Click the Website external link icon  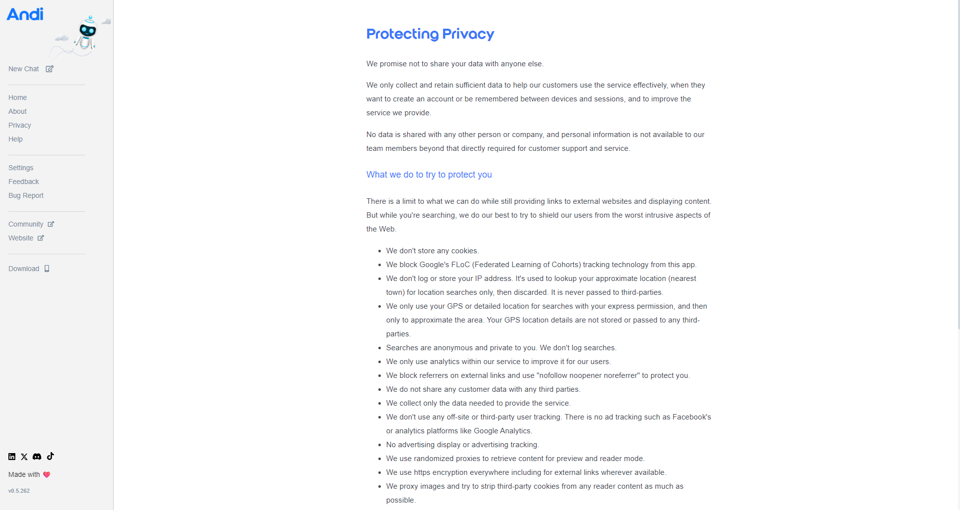click(x=41, y=238)
